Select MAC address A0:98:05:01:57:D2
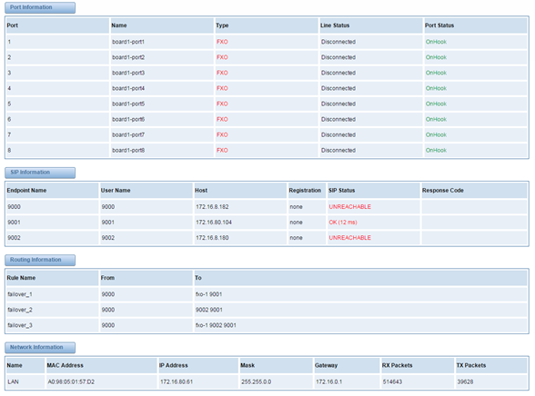535x396 pixels. [x=71, y=381]
